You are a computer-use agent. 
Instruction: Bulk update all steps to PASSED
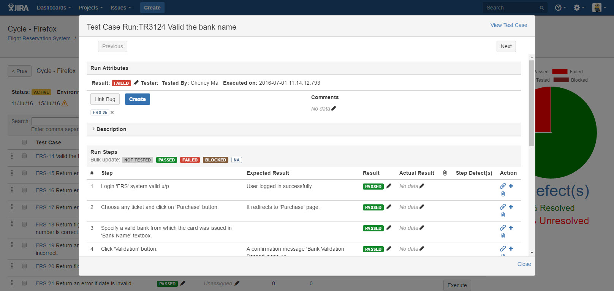(166, 160)
